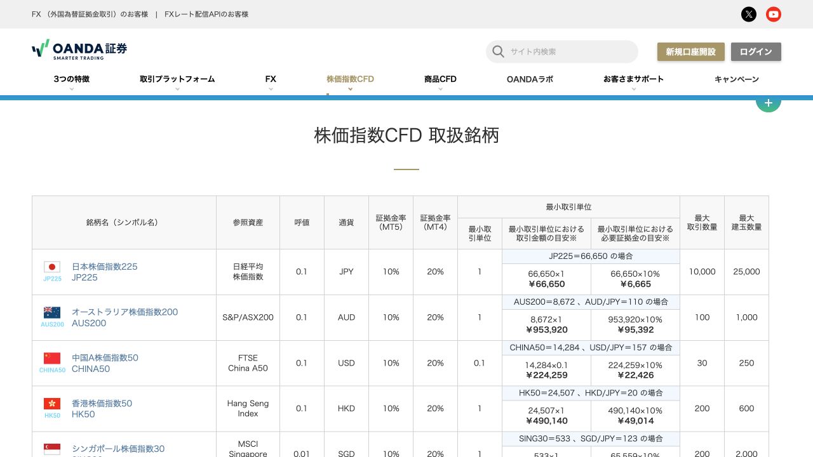The image size is (813, 457).
Task: Open the YouTube social icon
Action: pos(773,14)
